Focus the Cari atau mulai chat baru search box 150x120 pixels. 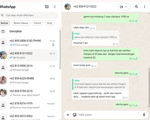point(29,15)
